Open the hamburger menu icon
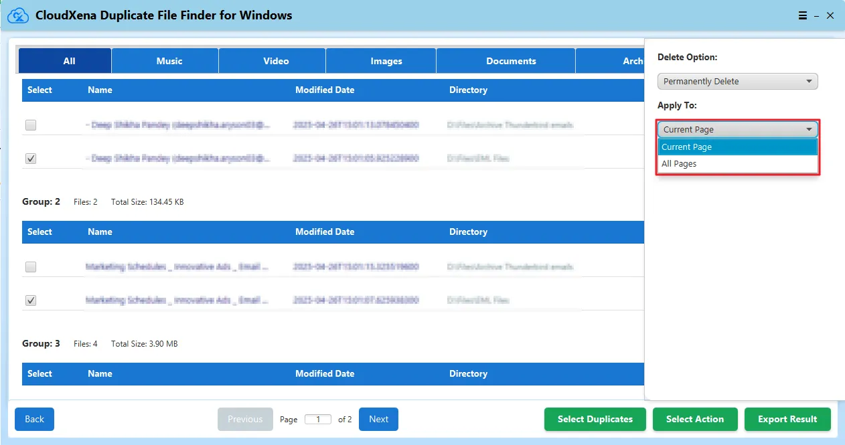845x445 pixels. (803, 15)
